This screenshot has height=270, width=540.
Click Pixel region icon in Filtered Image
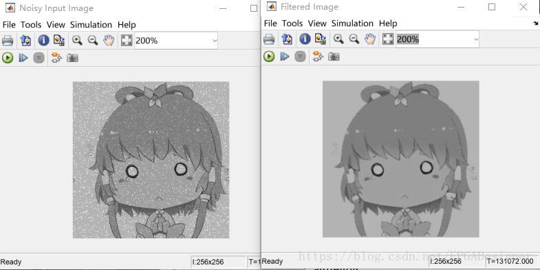pos(321,39)
